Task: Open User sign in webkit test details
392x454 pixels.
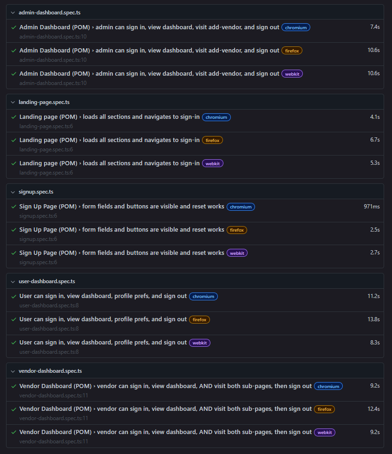Action: pyautogui.click(x=103, y=343)
